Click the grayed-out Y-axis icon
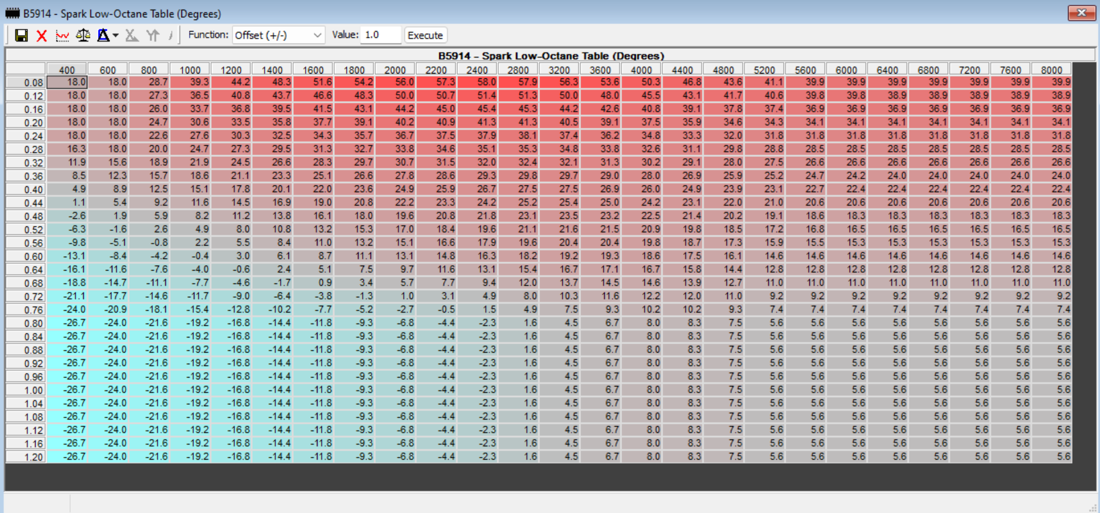The image size is (1100, 513). pyautogui.click(x=153, y=36)
